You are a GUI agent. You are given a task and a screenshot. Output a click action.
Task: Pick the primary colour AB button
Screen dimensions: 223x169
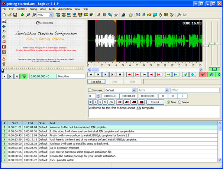tap(120, 102)
